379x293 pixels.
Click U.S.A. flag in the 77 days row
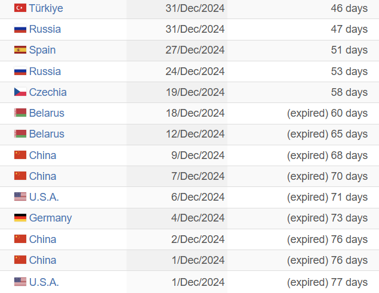[x=20, y=282]
